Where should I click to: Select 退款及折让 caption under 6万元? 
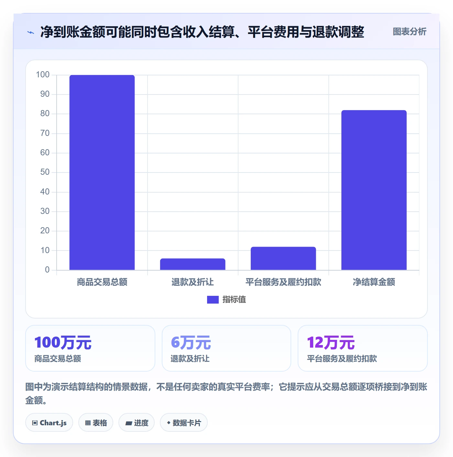(190, 359)
